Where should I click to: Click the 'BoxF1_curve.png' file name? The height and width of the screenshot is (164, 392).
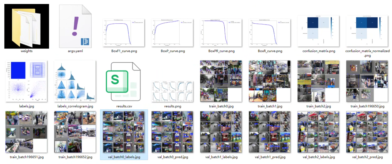(x=124, y=51)
